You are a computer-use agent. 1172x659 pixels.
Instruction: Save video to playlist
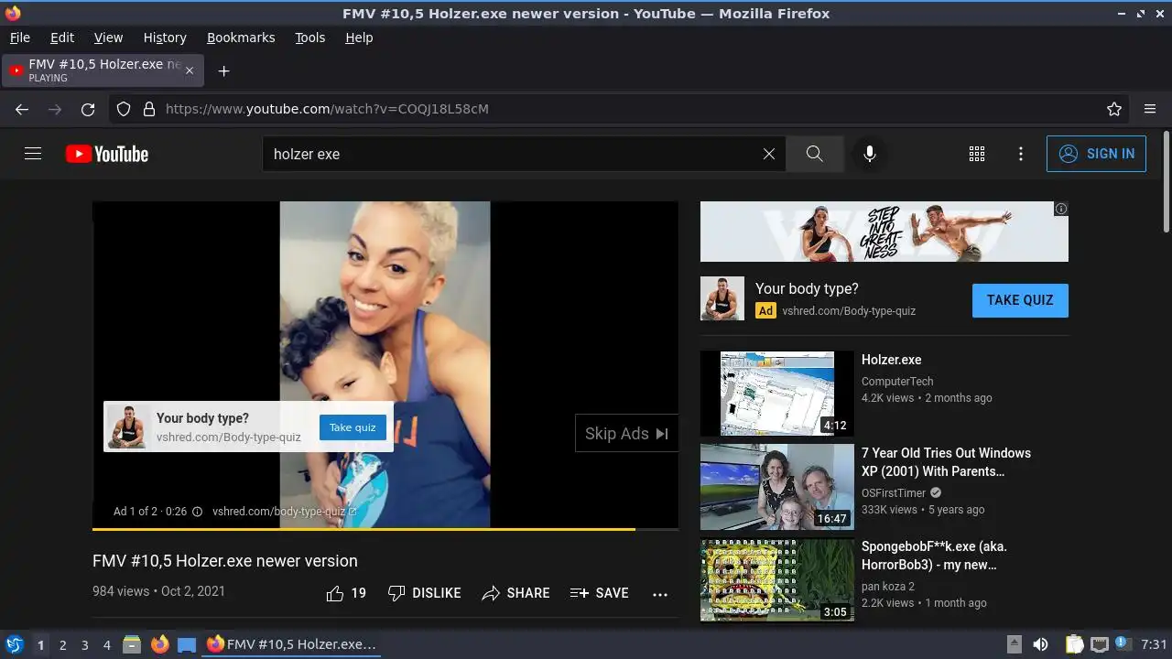coord(600,593)
